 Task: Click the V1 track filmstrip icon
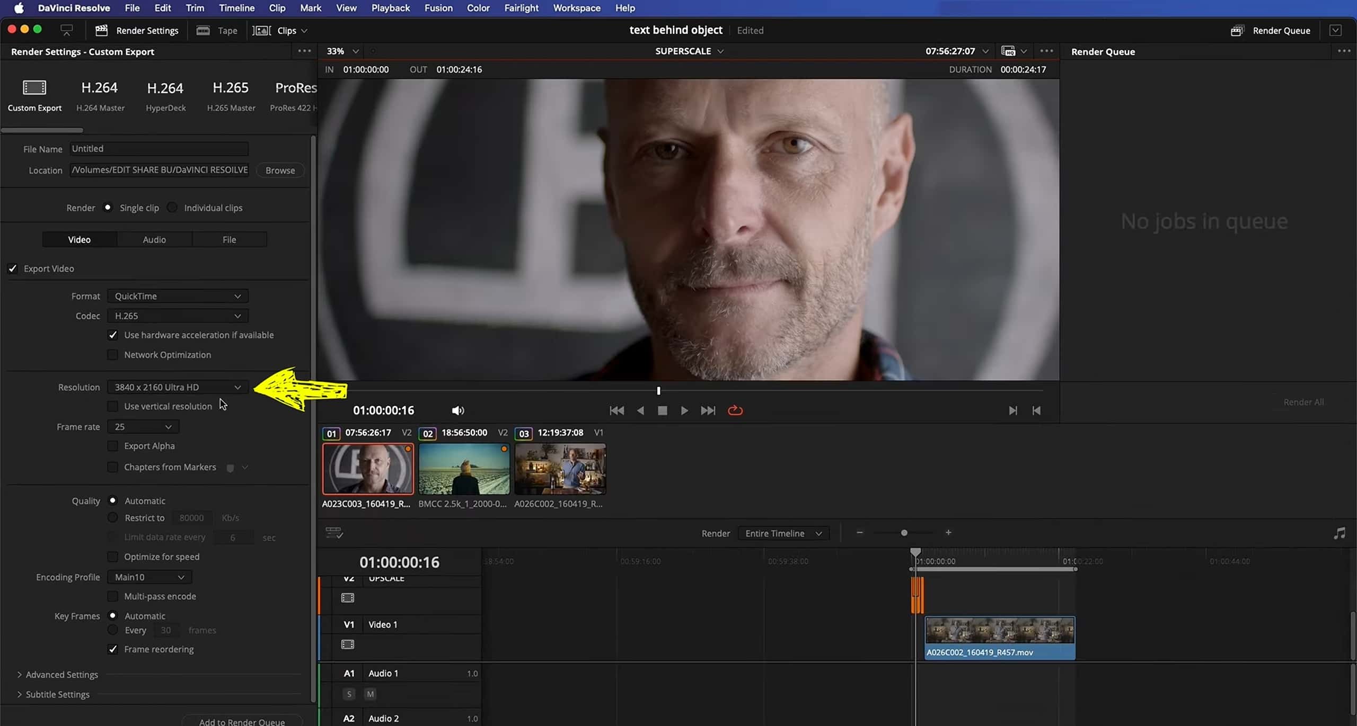click(348, 644)
